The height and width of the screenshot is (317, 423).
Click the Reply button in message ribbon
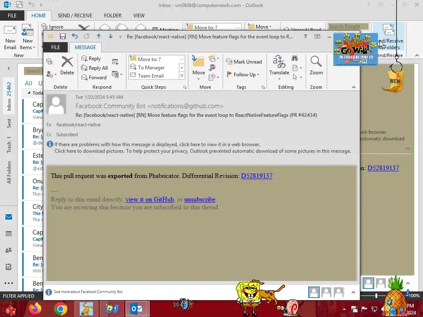[x=91, y=59]
